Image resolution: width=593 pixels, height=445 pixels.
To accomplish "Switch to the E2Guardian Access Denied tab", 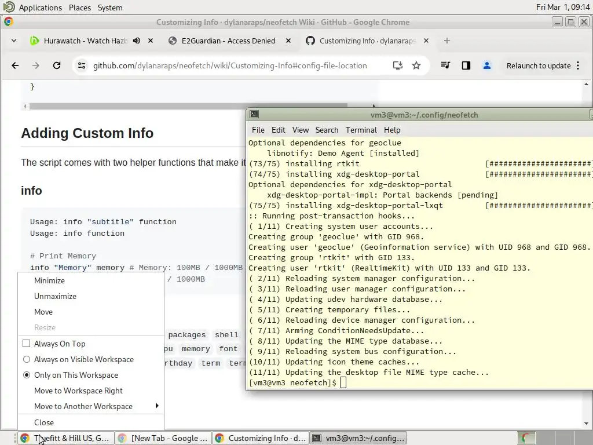I will point(228,41).
